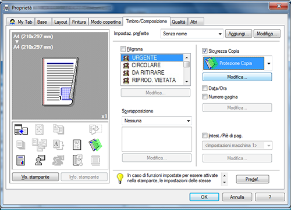The width and height of the screenshot is (291, 210).
Task: Click the Aggiungi... button
Action: (x=239, y=34)
